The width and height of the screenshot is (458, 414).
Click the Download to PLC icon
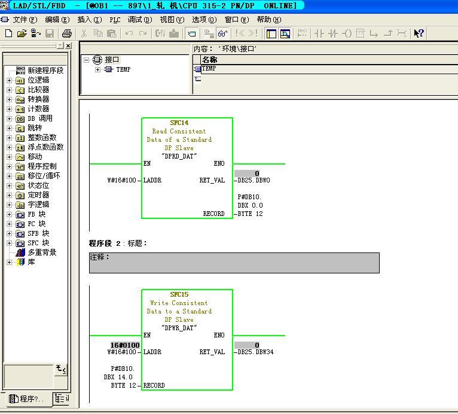pos(174,34)
